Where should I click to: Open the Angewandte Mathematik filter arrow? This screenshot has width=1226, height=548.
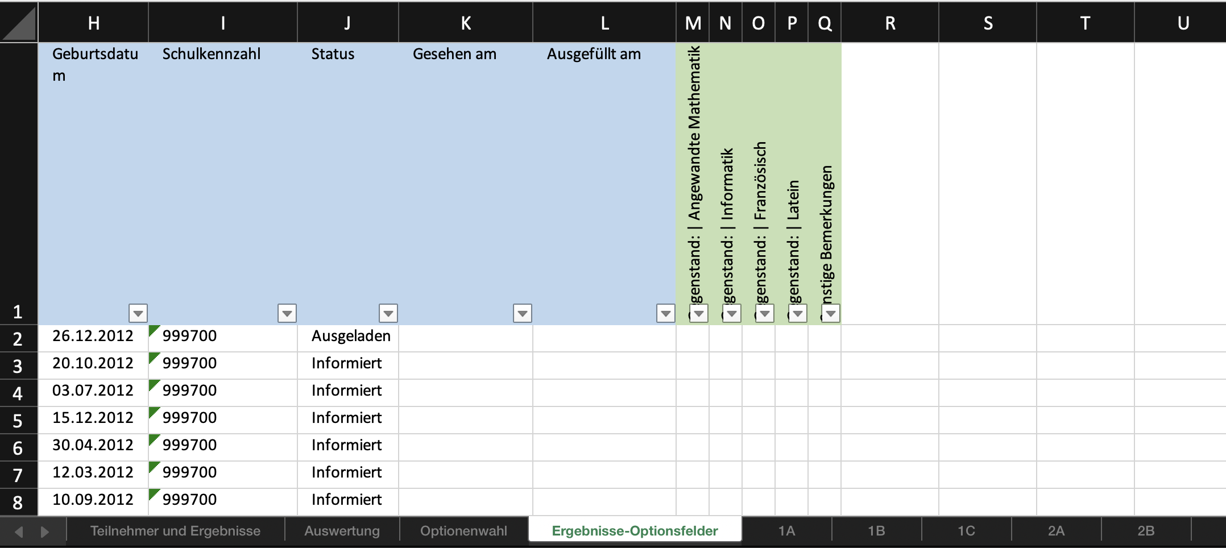pyautogui.click(x=699, y=313)
